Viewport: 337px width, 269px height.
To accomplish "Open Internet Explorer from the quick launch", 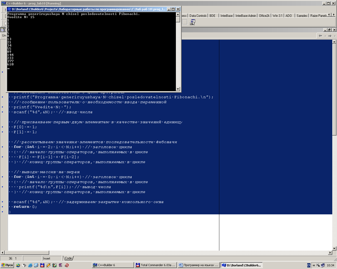I will pyautogui.click(x=30, y=265).
